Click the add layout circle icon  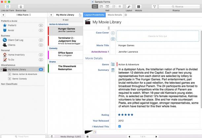pos(126,15)
